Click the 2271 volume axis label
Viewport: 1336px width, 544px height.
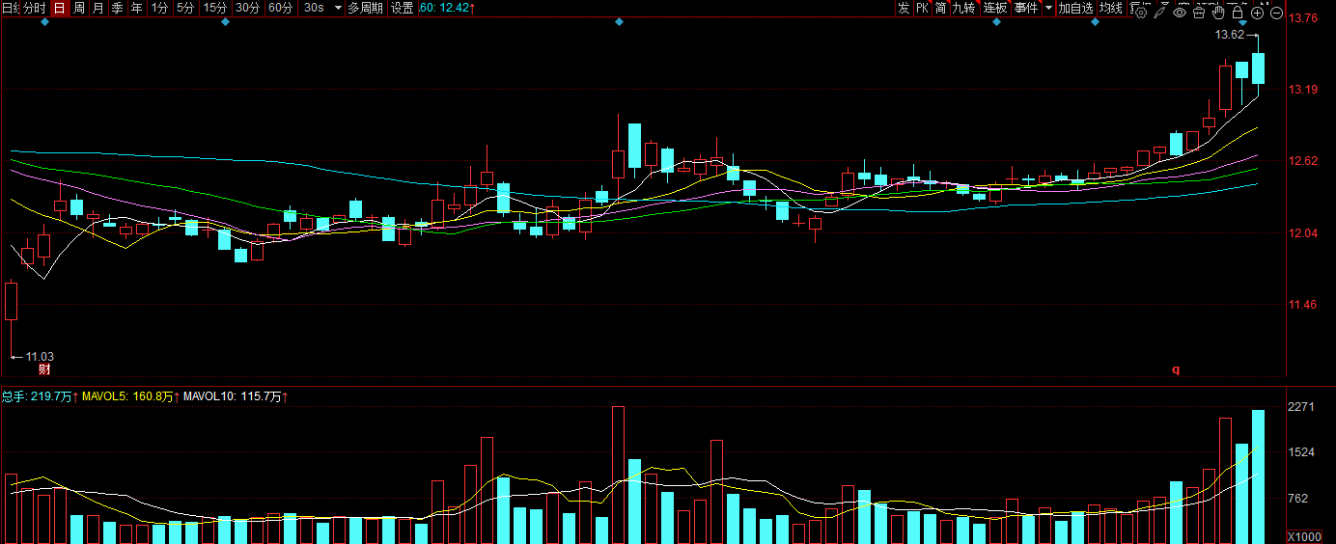click(1301, 408)
